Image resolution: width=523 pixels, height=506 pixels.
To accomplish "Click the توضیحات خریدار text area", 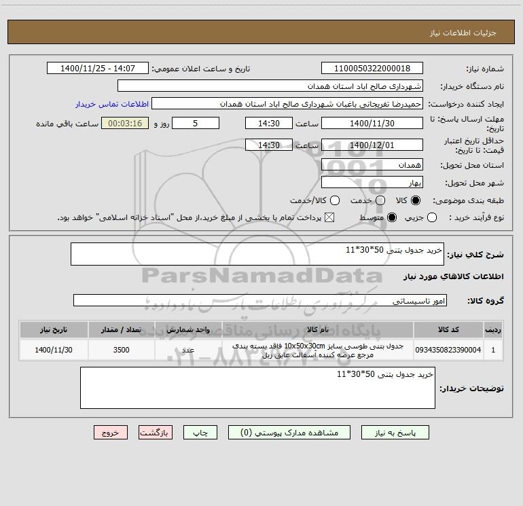I will 257,388.
